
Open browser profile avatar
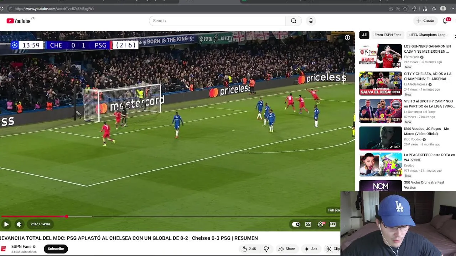coord(443,9)
